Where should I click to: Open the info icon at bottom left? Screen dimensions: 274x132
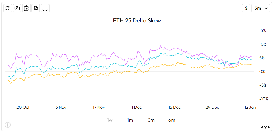pyautogui.click(x=8, y=125)
